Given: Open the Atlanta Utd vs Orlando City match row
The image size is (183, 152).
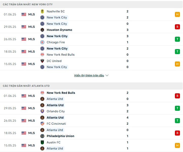Looking at the screenshot, I should click(91, 108).
